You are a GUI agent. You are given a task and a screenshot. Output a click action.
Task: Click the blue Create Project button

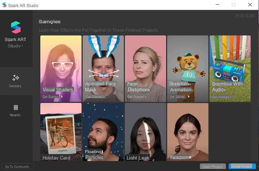(242, 166)
